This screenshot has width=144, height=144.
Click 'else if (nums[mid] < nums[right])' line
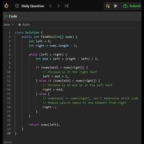coord(68,81)
